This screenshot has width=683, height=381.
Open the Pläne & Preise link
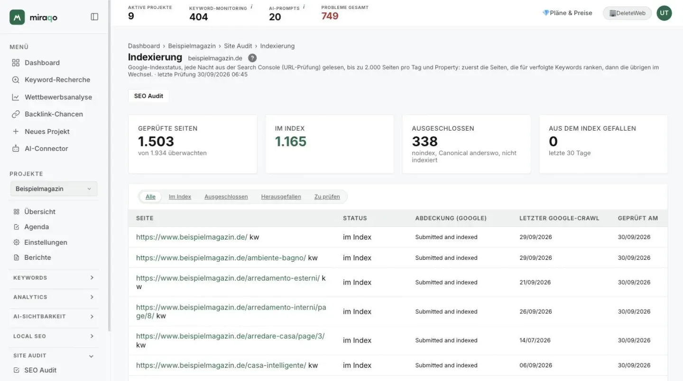click(567, 13)
